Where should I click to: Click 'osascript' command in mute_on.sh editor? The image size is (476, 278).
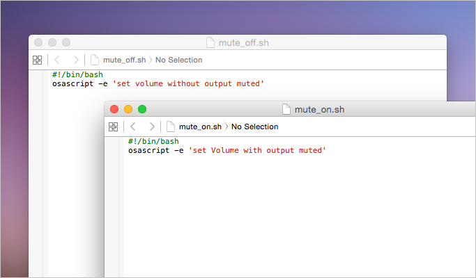tap(148, 151)
